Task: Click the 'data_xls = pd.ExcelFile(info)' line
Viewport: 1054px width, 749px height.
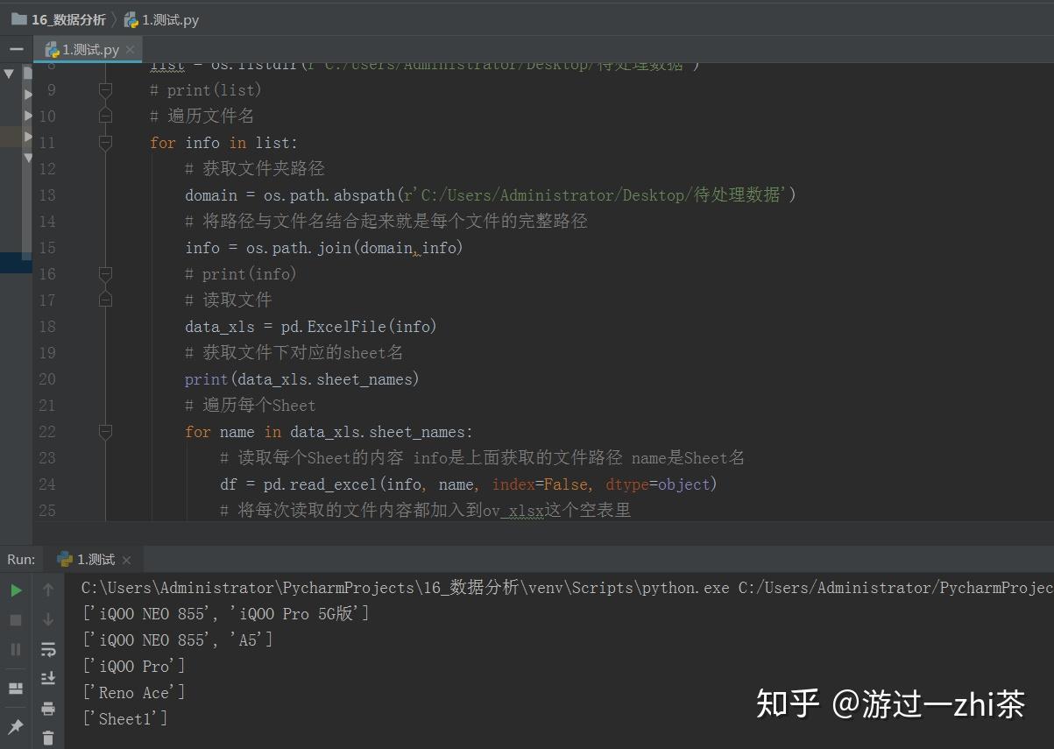Action: 311,326
